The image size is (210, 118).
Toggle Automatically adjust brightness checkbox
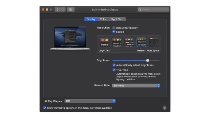(114, 65)
